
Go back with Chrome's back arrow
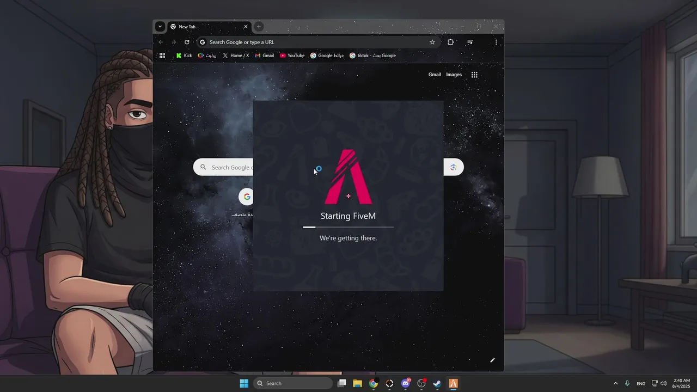(x=161, y=42)
